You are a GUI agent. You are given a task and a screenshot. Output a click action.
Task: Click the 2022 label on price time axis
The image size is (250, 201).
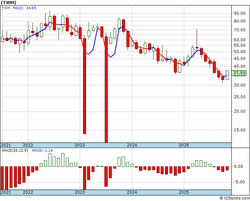28,145
